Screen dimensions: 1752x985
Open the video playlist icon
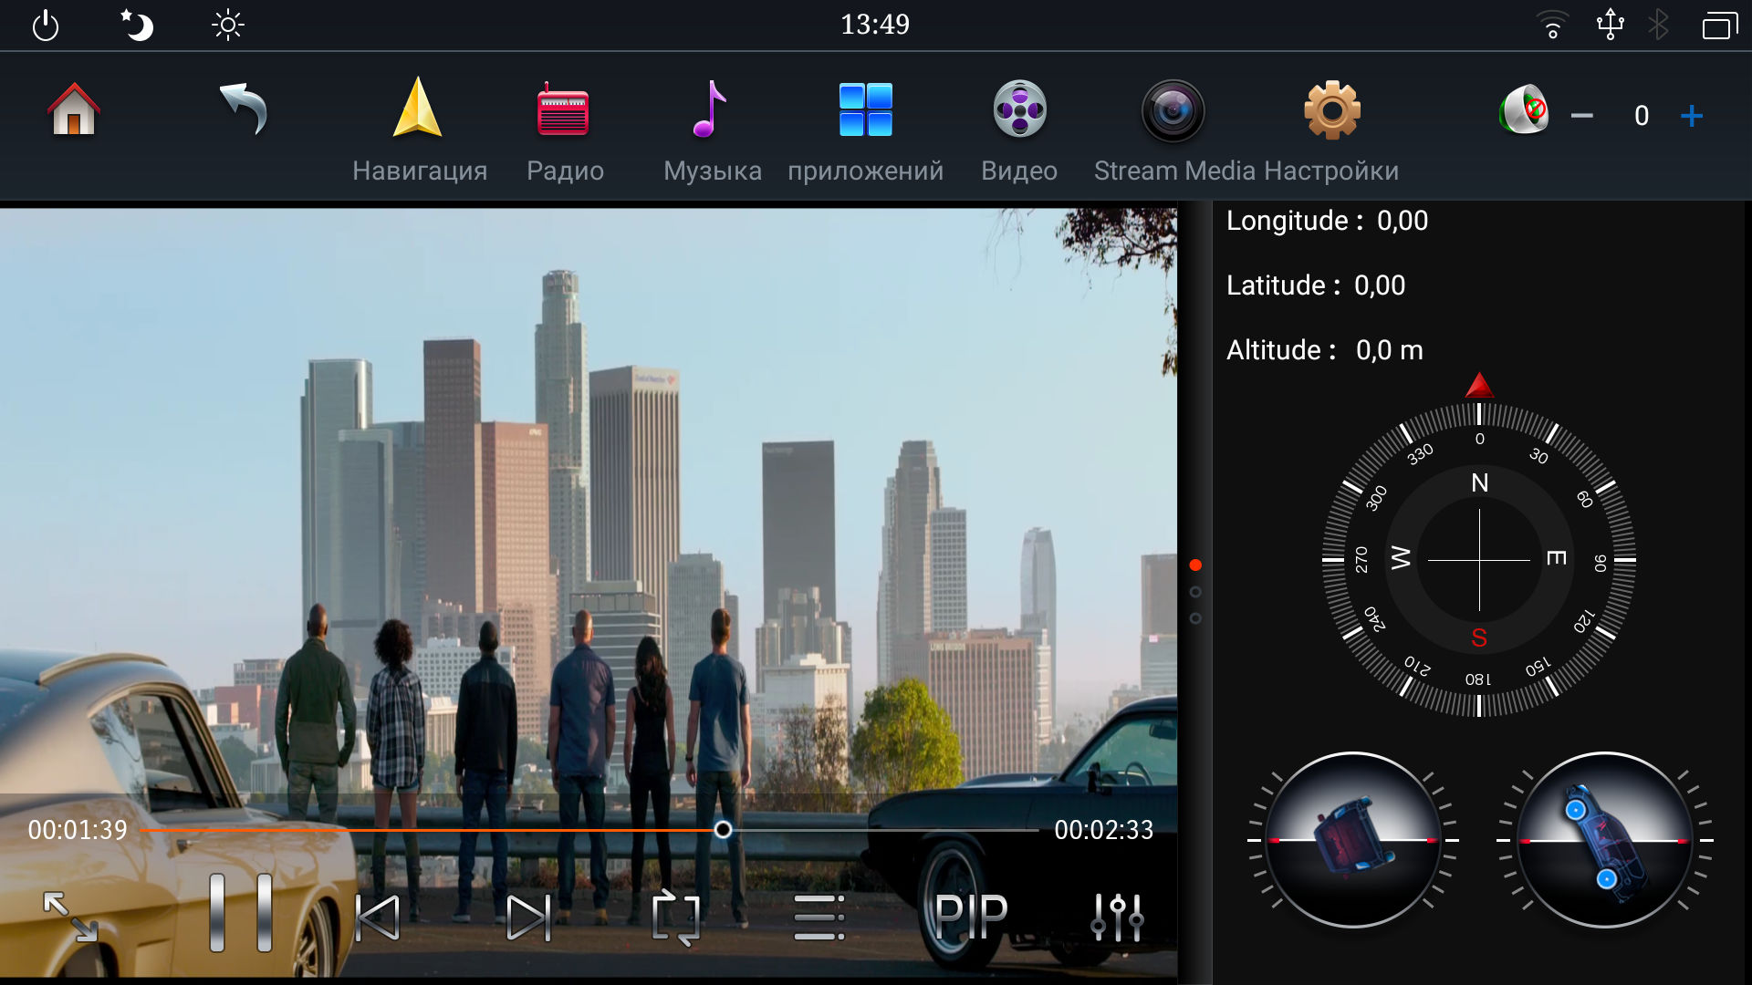tap(819, 918)
